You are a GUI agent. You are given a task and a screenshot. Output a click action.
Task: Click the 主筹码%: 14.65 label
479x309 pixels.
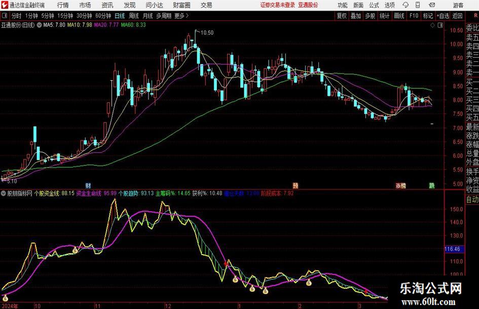pyautogui.click(x=173, y=193)
